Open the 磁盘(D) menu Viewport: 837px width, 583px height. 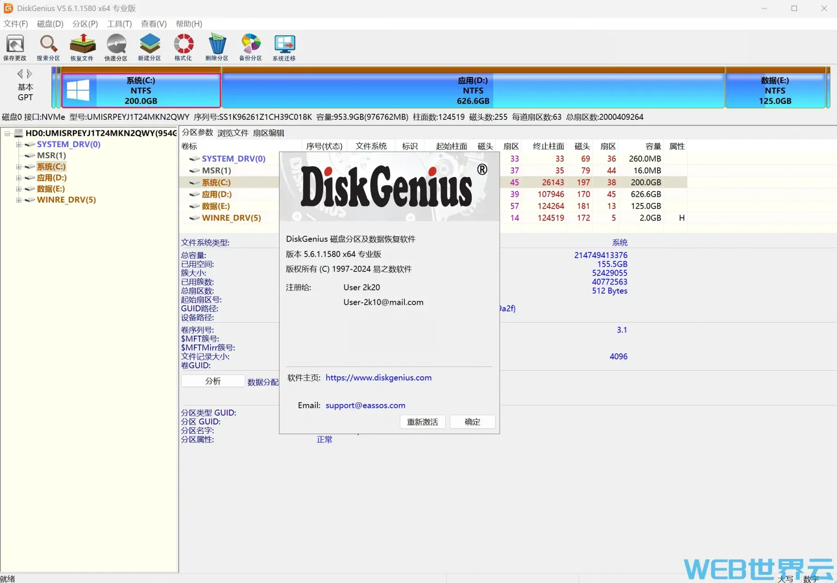point(50,24)
